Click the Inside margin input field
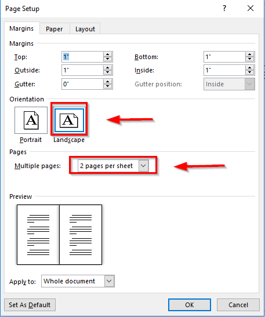The width and height of the screenshot is (265, 317). (224, 70)
